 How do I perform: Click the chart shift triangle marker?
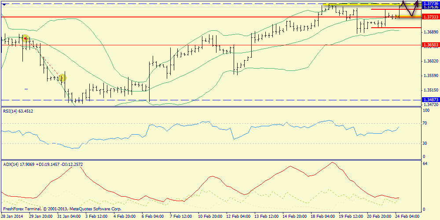(4, 4)
